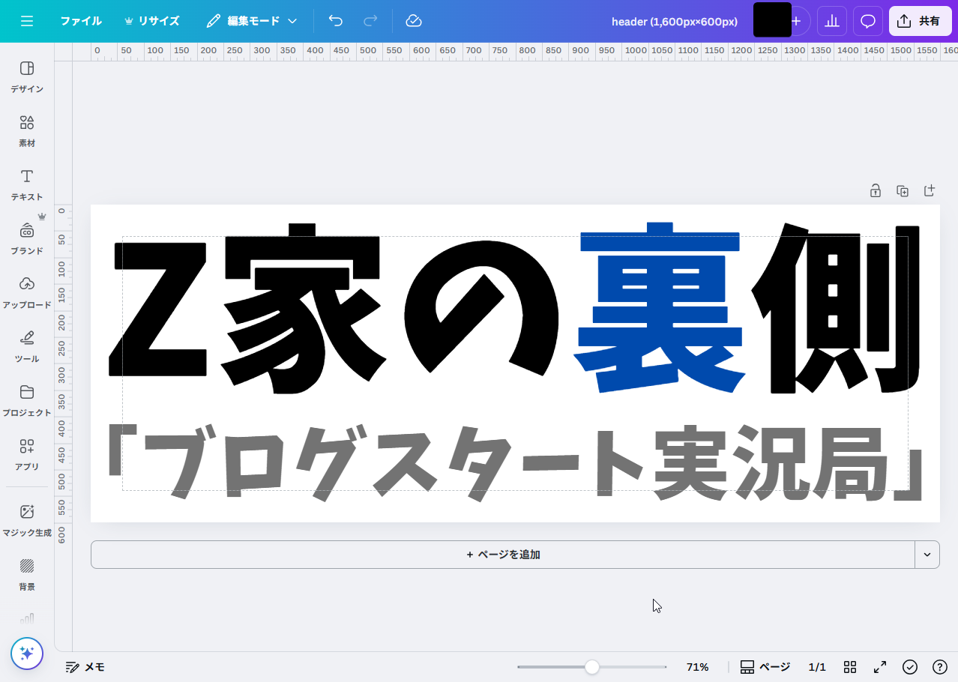This screenshot has width=958, height=682.
Task: Toggle grid view of pages
Action: coord(850,667)
